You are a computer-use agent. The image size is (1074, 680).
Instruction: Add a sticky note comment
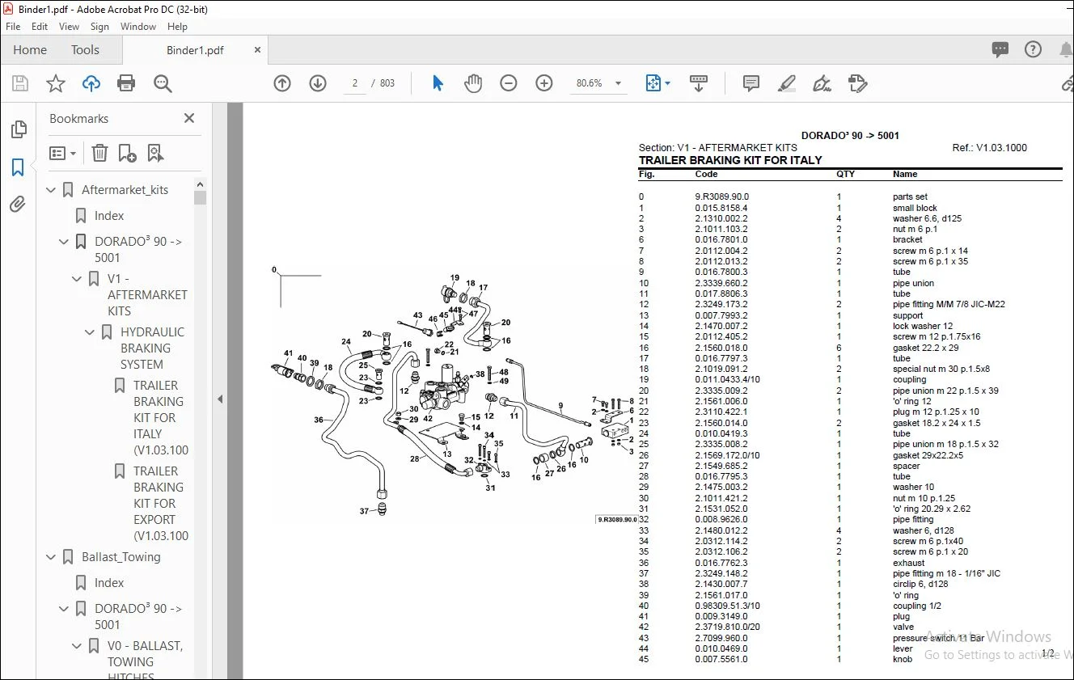click(x=751, y=83)
